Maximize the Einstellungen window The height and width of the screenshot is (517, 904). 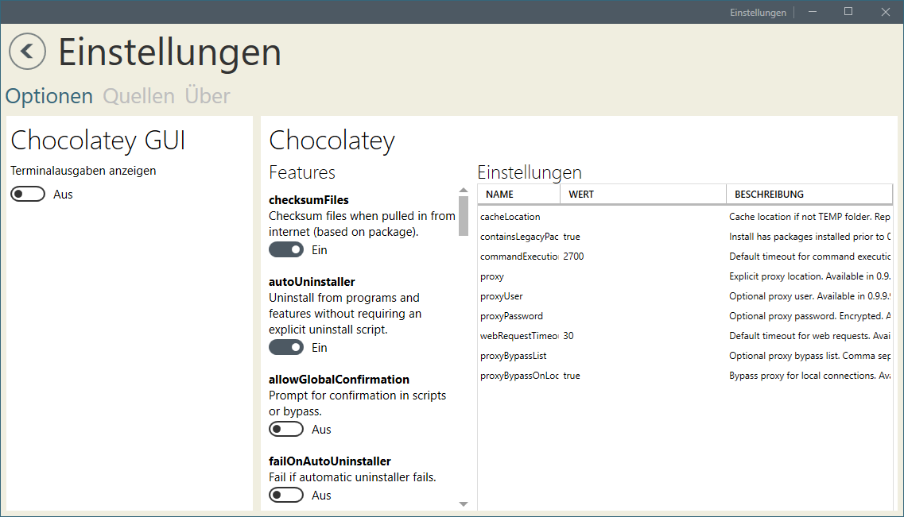tap(848, 11)
